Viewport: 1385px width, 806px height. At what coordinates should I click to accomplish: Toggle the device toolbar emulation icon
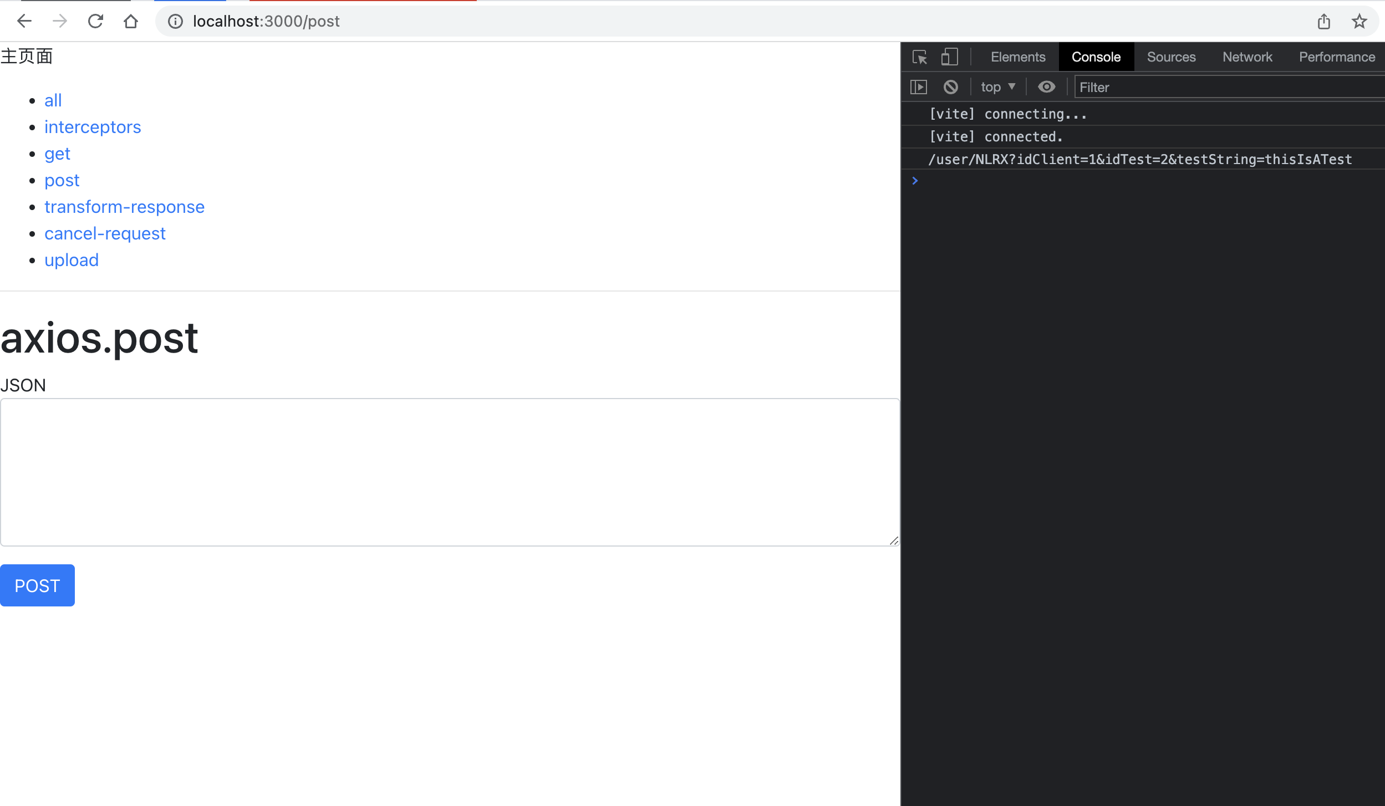pyautogui.click(x=949, y=57)
